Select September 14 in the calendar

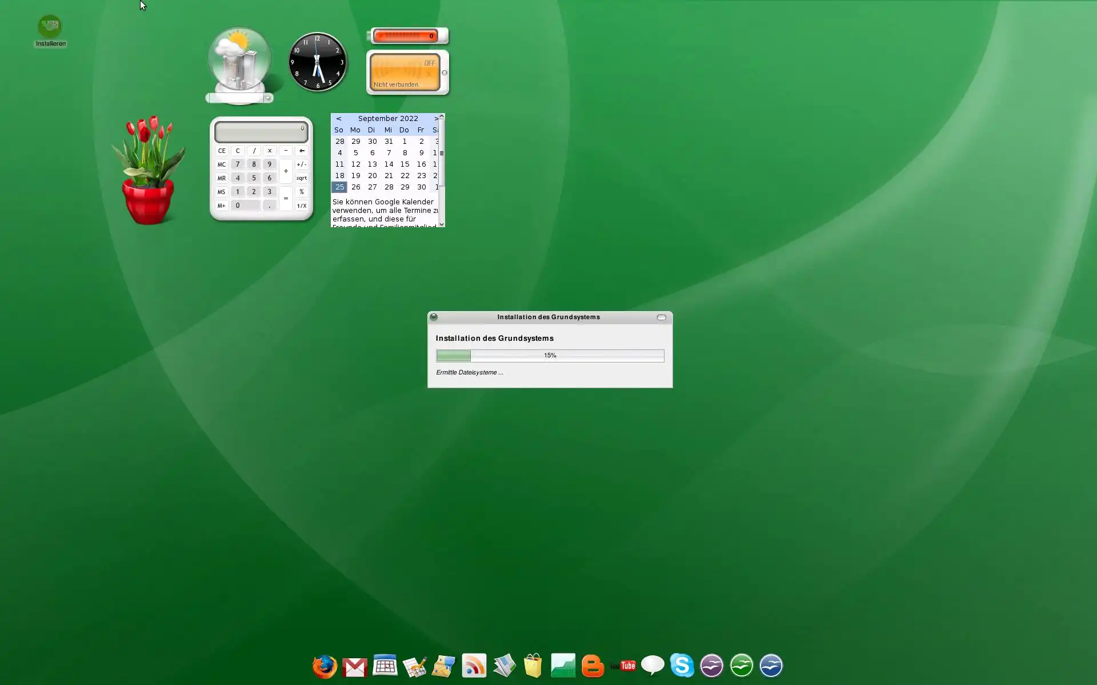click(x=389, y=164)
